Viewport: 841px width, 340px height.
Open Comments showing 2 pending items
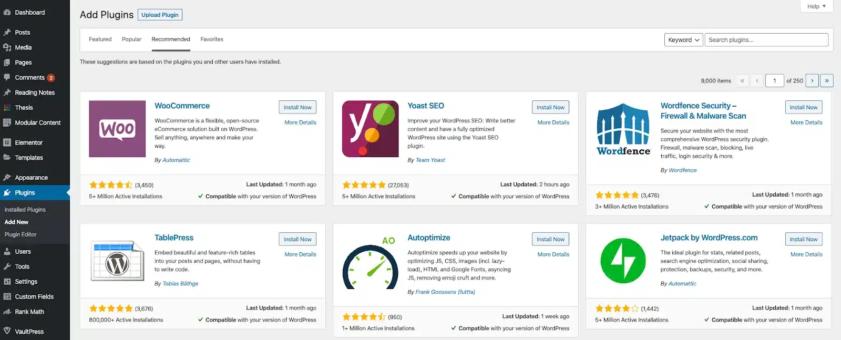click(30, 77)
